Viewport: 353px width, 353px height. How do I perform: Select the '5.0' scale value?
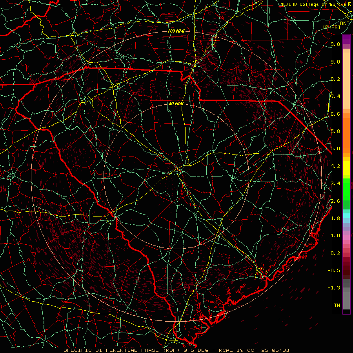coord(335,149)
